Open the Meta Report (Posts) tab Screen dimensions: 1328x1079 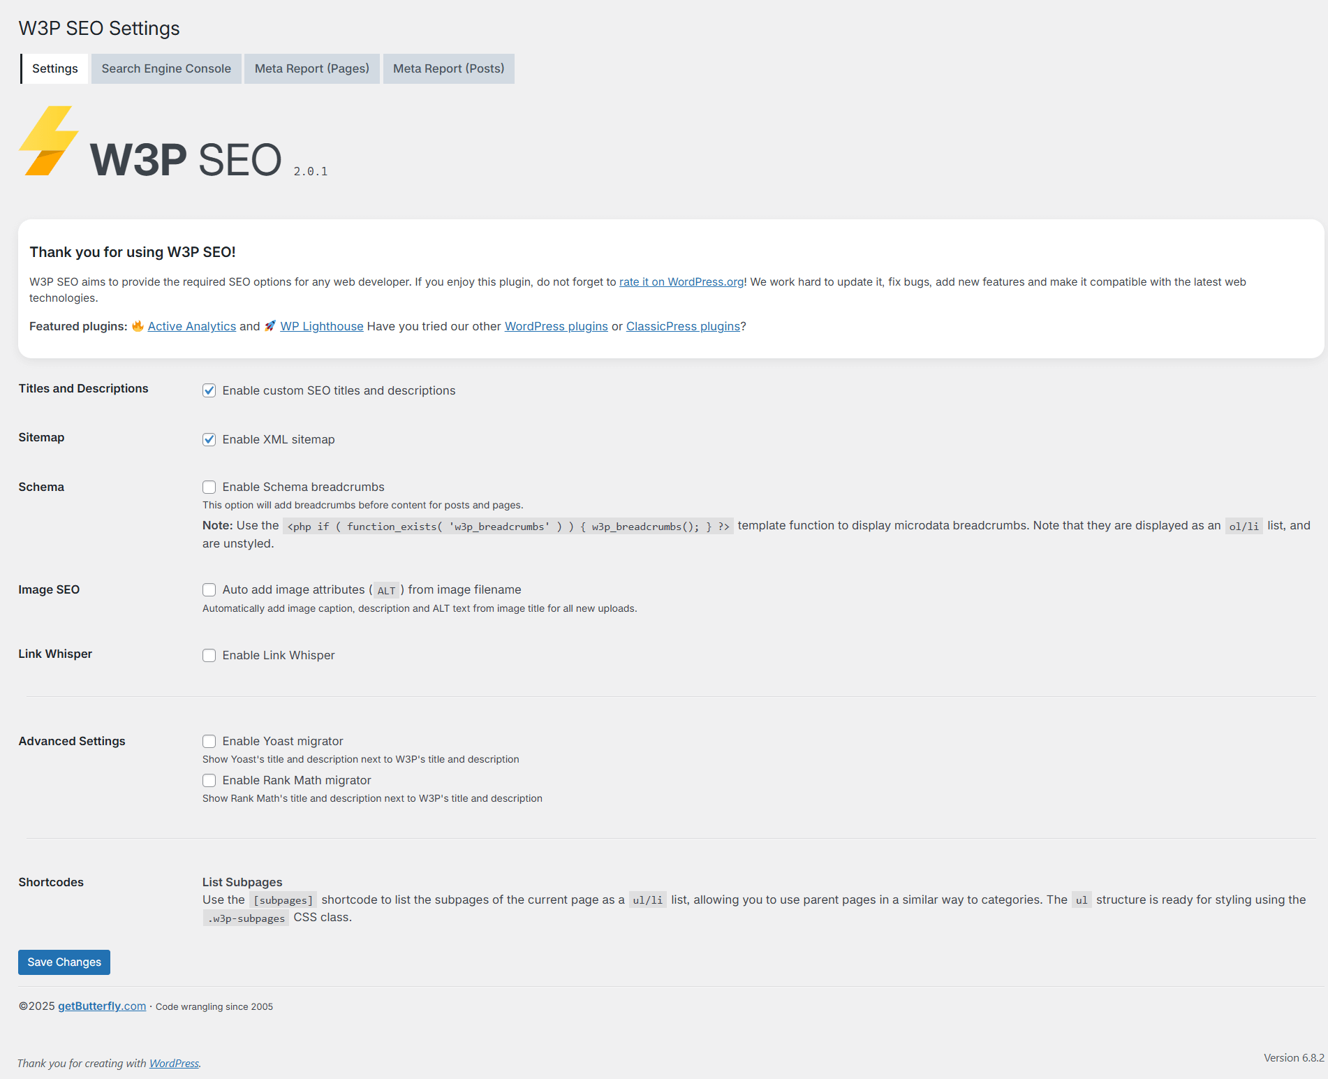coord(448,68)
